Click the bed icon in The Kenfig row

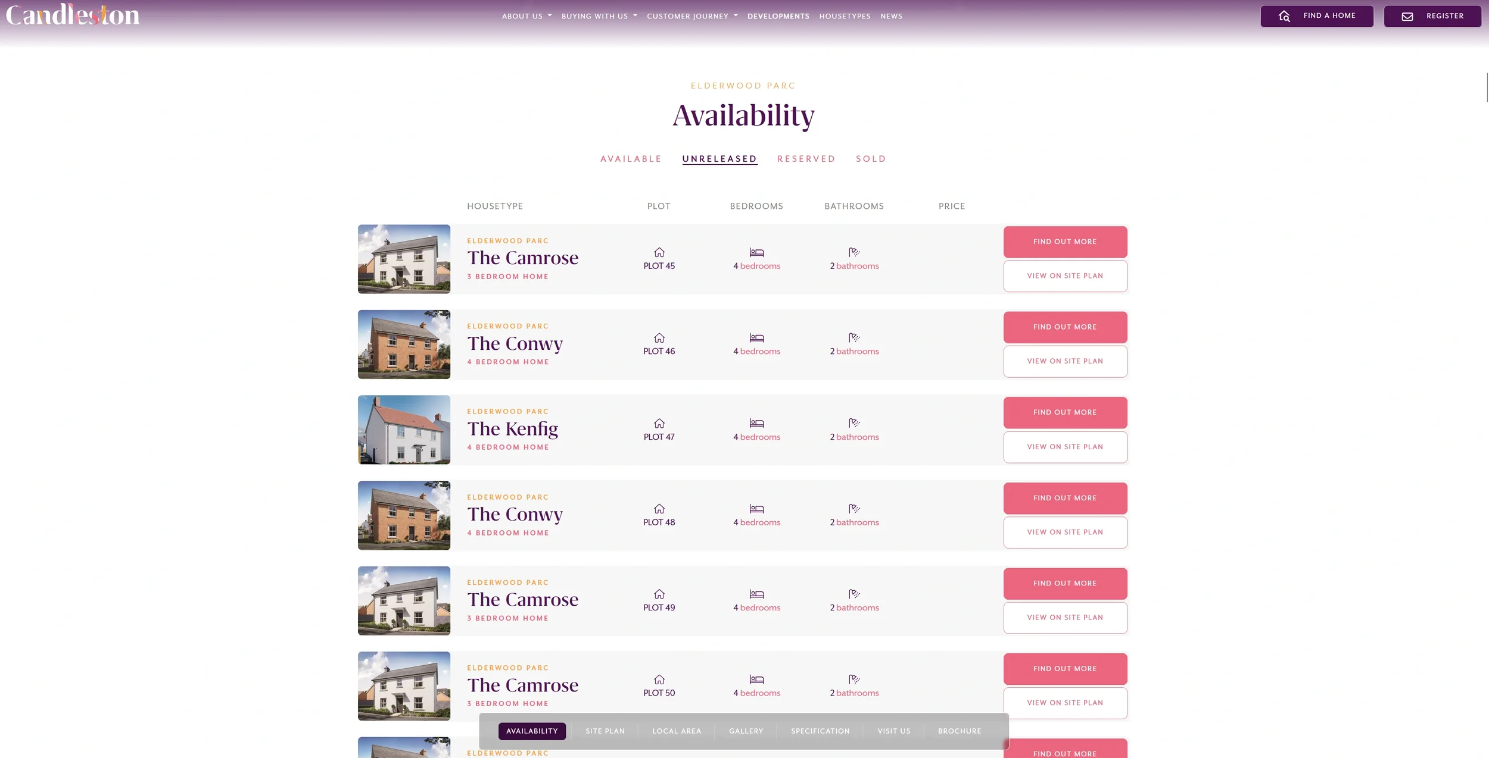(756, 423)
